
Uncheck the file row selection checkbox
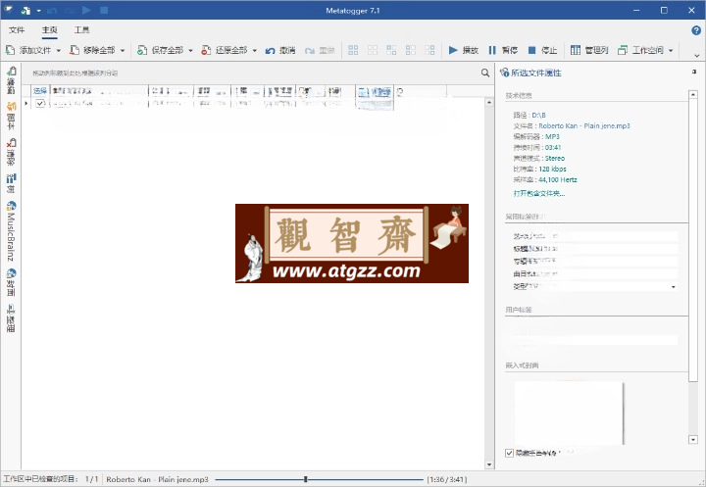[40, 103]
